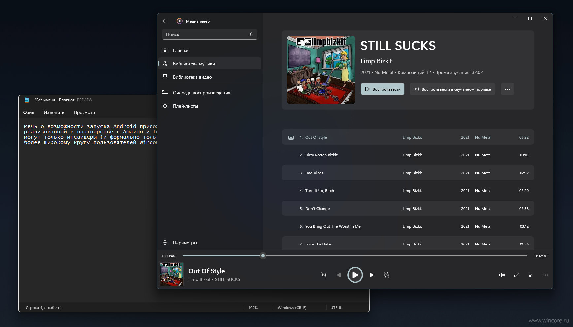Open the volume speaker control
This screenshot has width=573, height=327.
point(502,275)
